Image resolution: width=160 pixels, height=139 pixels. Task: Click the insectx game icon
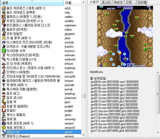pyautogui.click(x=4, y=72)
